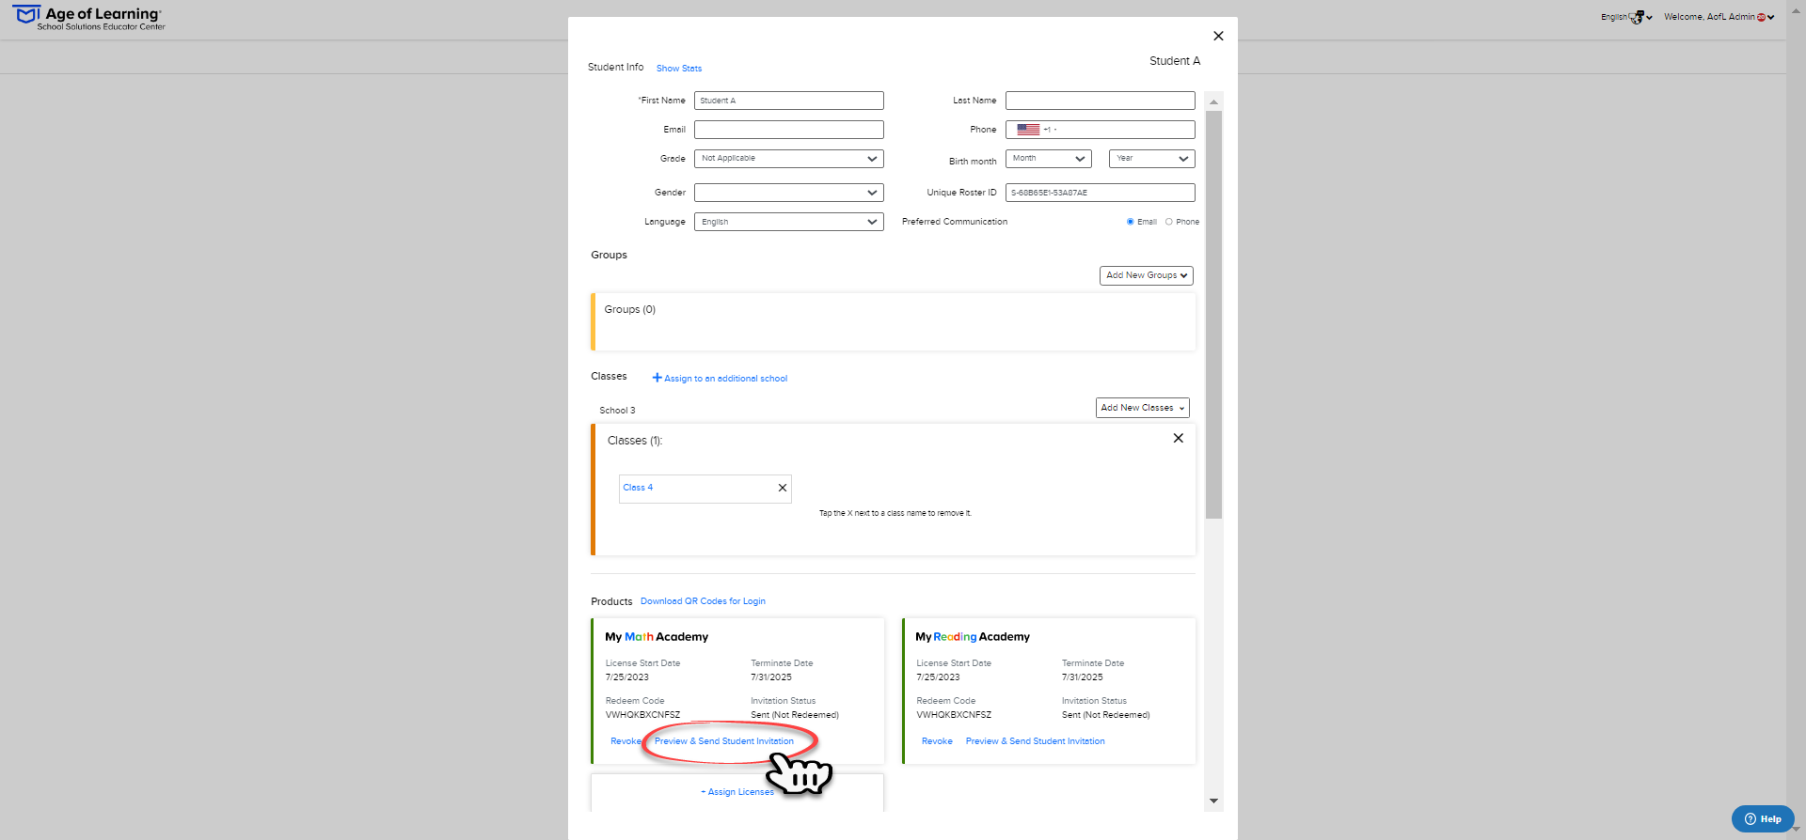The height and width of the screenshot is (840, 1806).
Task: Click the Student A name heading
Action: [x=1175, y=61]
